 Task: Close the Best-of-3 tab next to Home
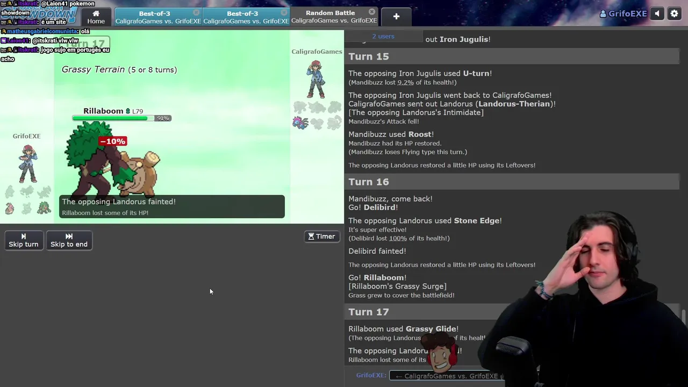pos(196,12)
